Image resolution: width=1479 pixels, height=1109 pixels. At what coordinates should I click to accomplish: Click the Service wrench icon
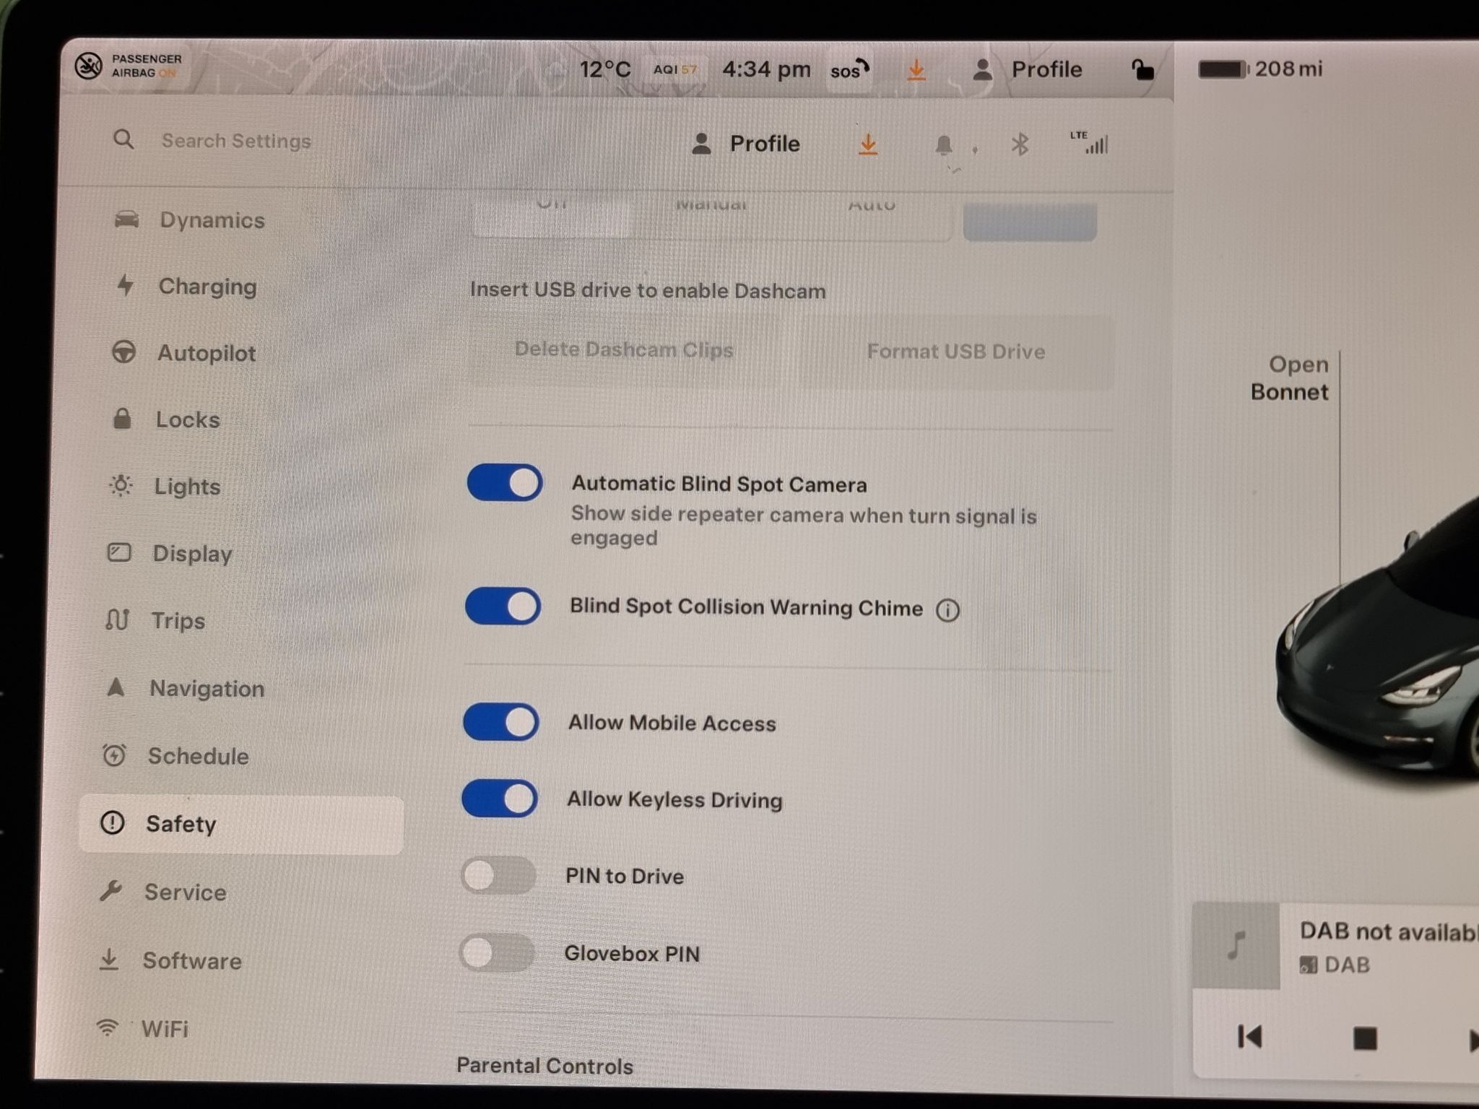point(110,891)
